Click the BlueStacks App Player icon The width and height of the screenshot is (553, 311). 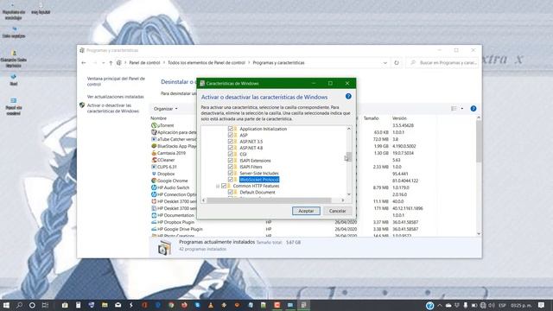tap(154, 146)
